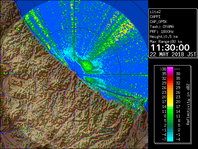Click the '-7' legend label
The image size is (198, 149).
coord(164,139)
